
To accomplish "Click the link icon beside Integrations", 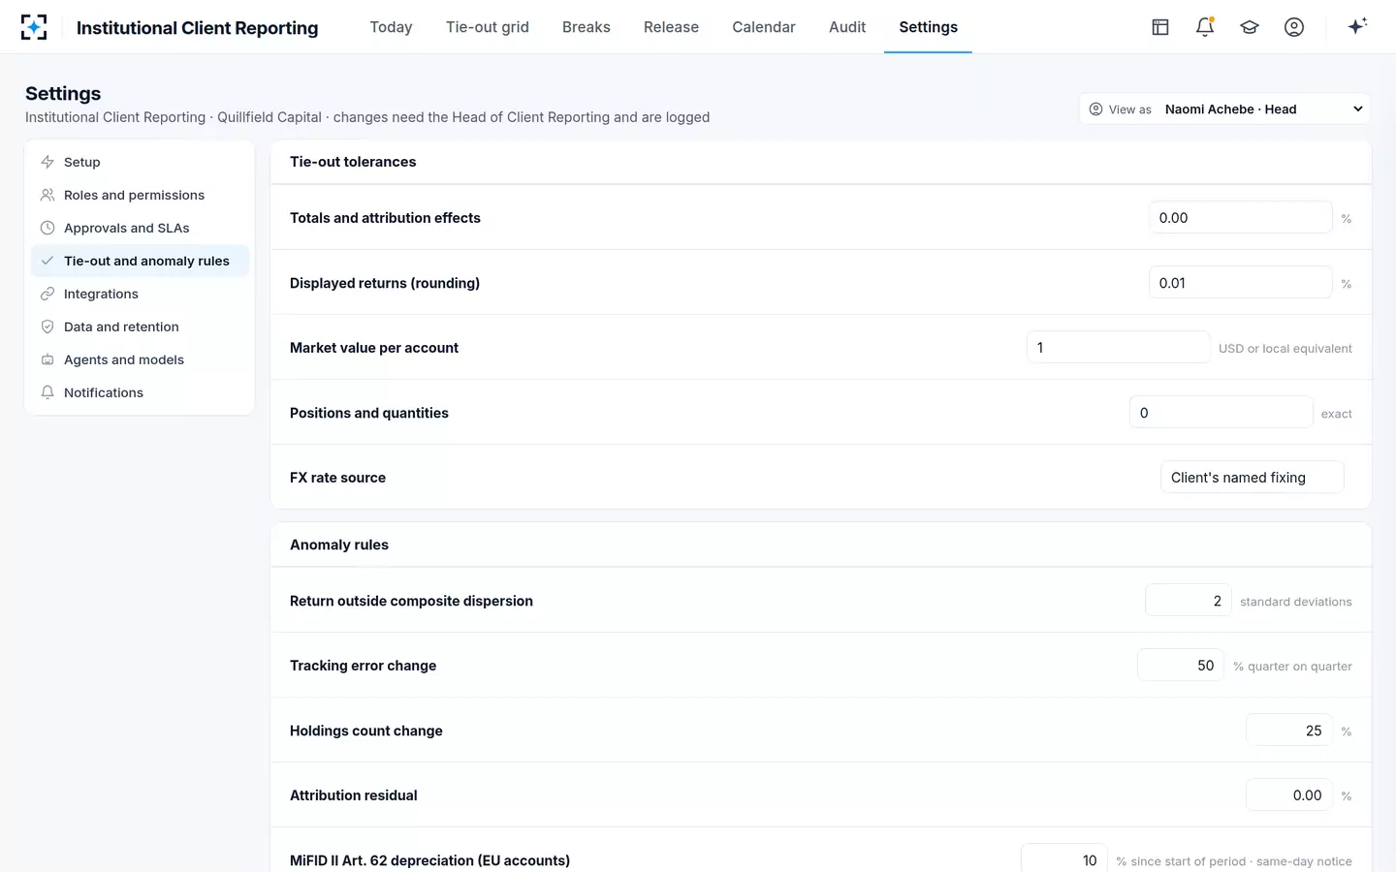I will click(48, 294).
